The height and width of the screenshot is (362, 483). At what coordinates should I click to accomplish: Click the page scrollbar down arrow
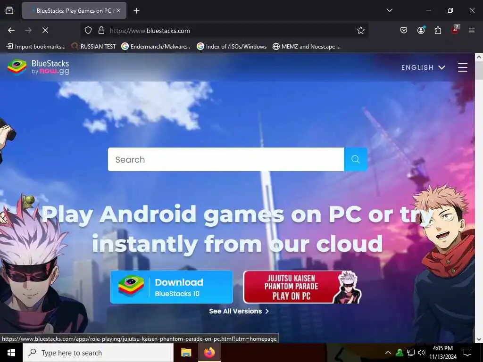[479, 339]
